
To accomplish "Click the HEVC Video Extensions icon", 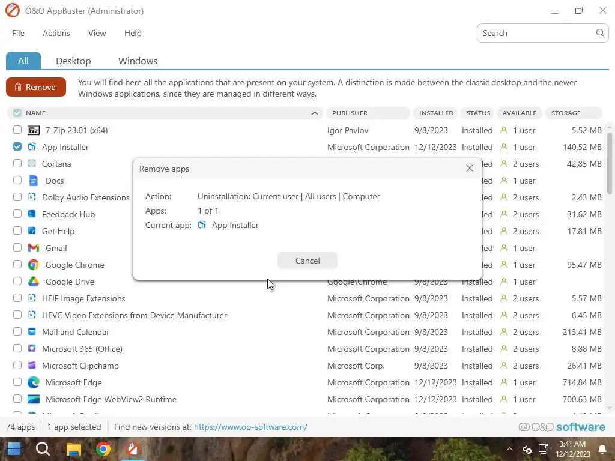I will [32, 315].
